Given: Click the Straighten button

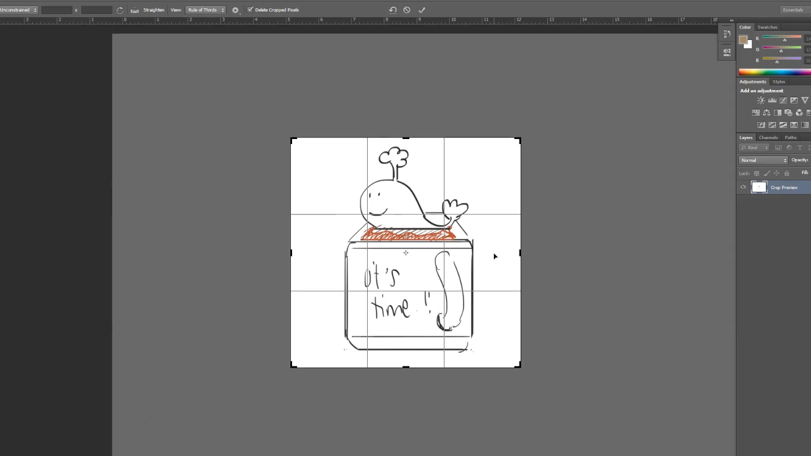Looking at the screenshot, I should point(149,10).
